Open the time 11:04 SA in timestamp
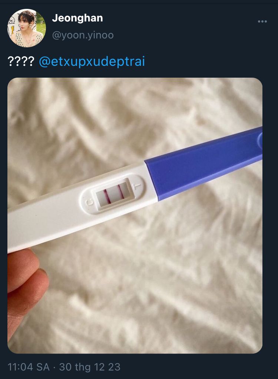The height and width of the screenshot is (379, 278). pos(28,367)
